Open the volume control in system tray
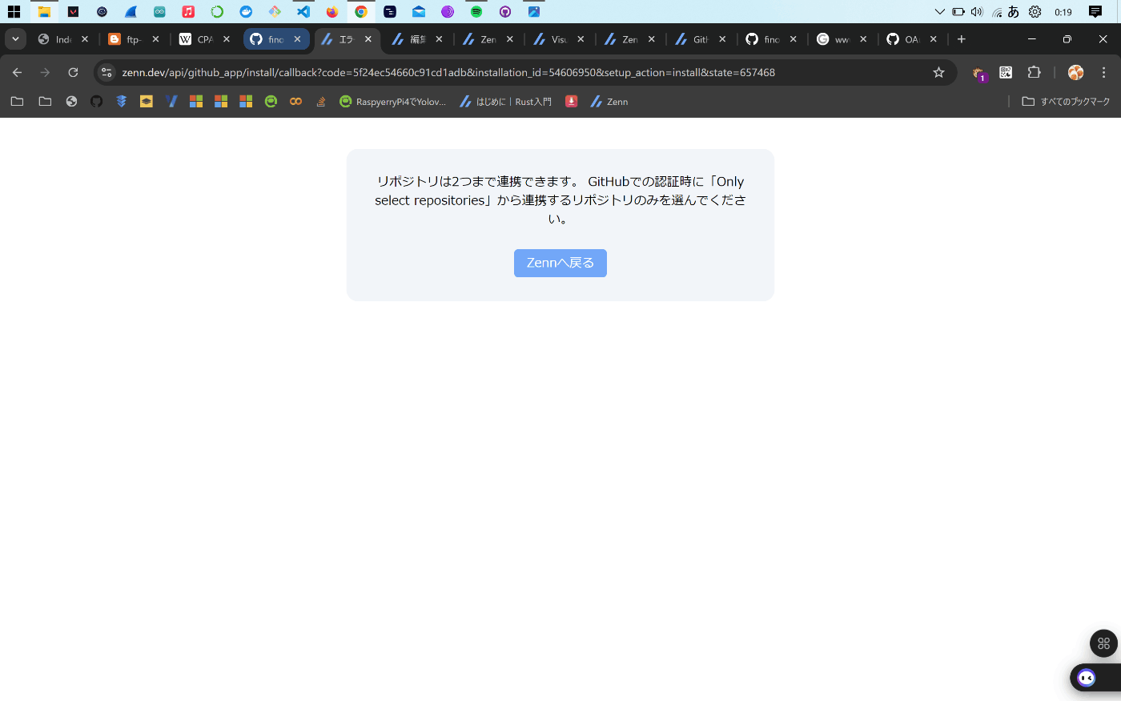 point(977,12)
